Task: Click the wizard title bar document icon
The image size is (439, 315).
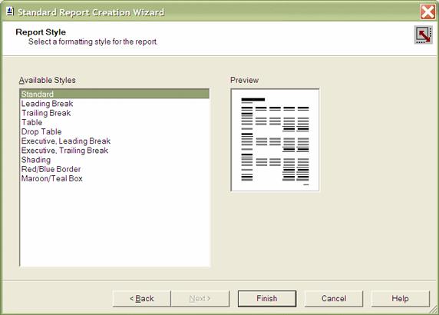Action: (x=10, y=12)
